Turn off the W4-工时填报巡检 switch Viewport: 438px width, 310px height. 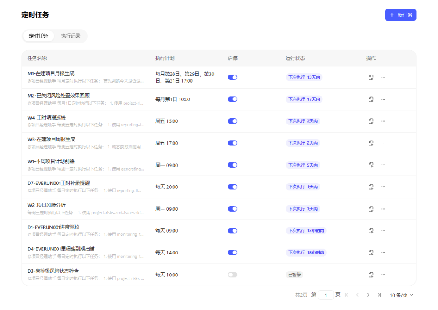coord(232,121)
